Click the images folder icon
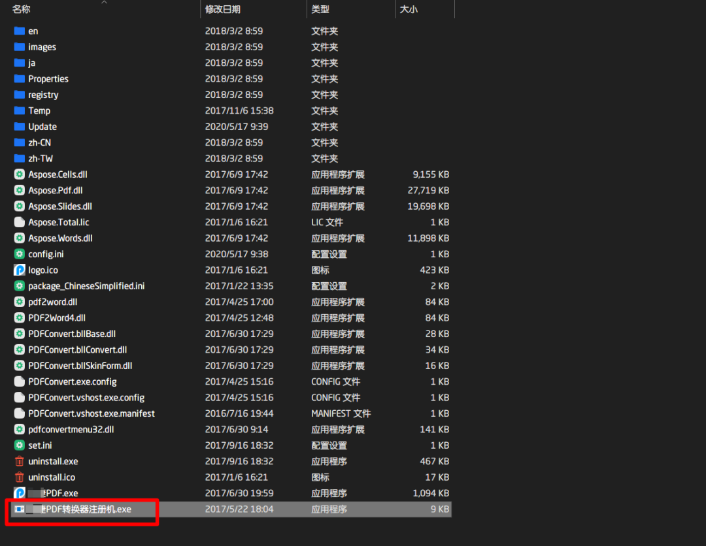The image size is (706, 546). pos(20,47)
